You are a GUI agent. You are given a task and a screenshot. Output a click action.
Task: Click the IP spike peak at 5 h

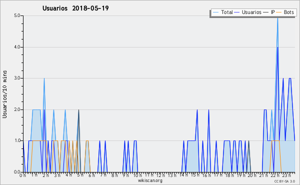(x=78, y=110)
